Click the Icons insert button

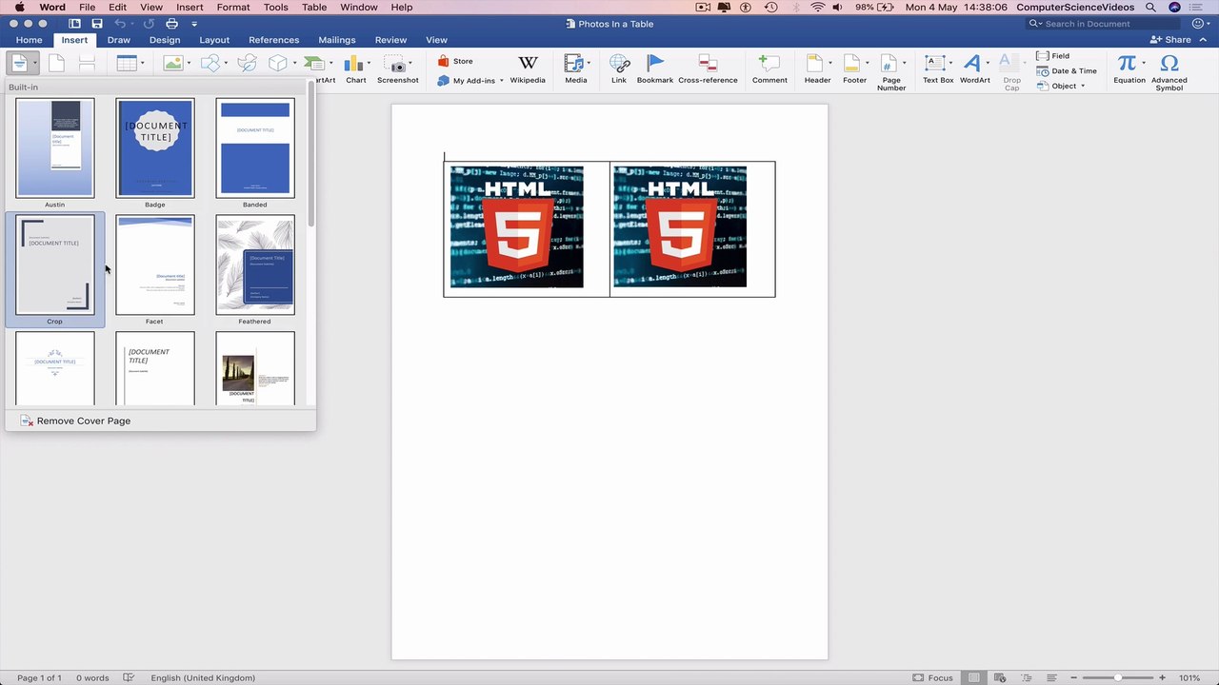247,64
